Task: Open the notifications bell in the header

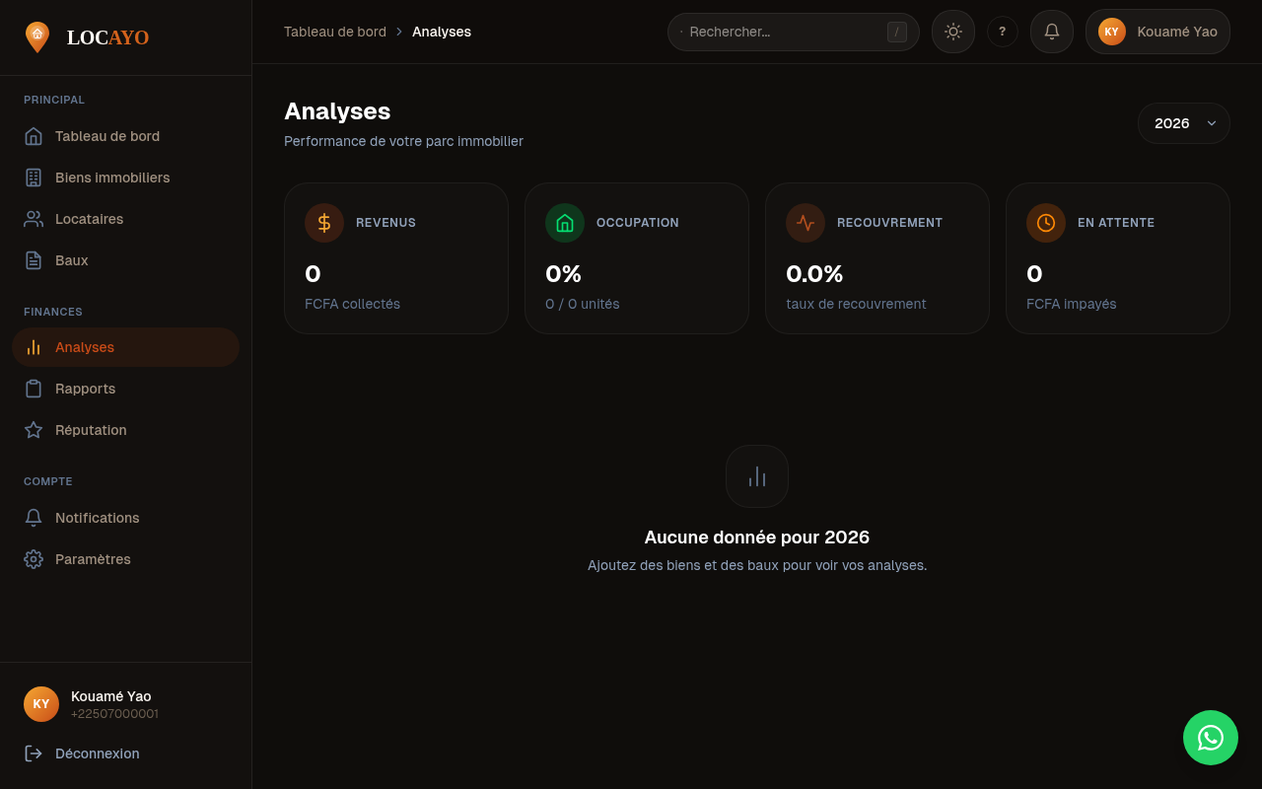Action: [x=1051, y=32]
